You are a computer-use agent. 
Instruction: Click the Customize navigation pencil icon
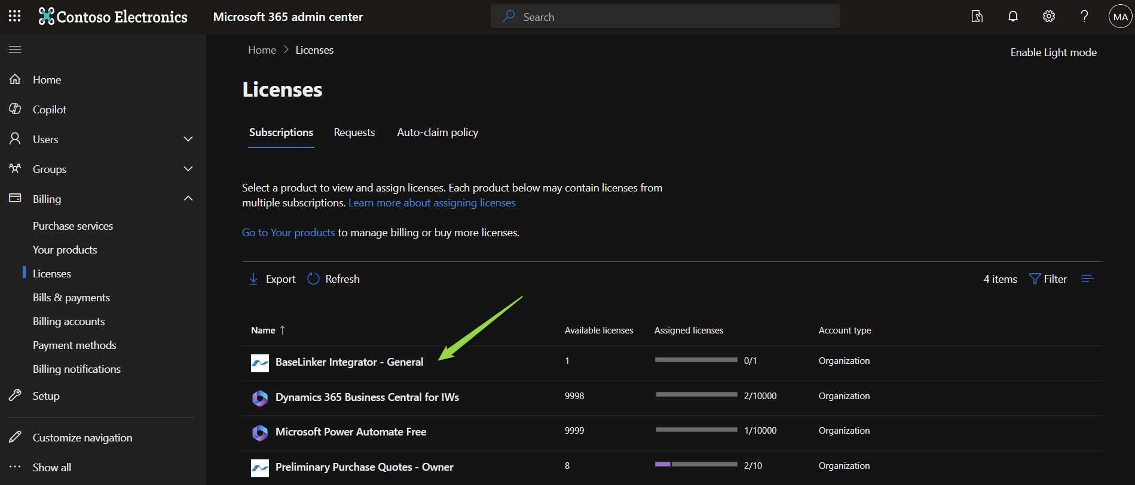tap(15, 437)
